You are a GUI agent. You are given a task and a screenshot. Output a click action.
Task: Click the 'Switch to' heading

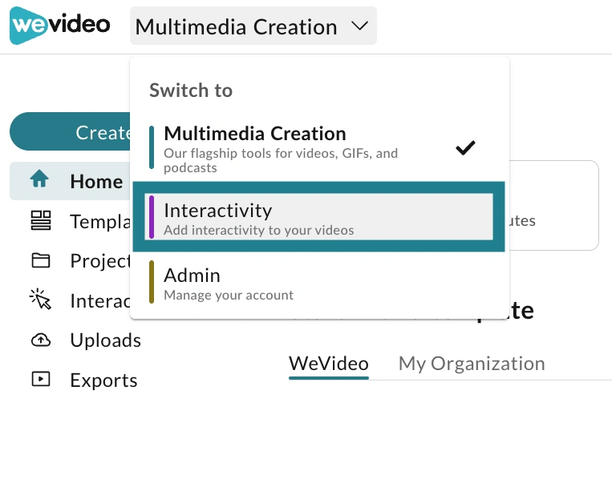pyautogui.click(x=191, y=91)
